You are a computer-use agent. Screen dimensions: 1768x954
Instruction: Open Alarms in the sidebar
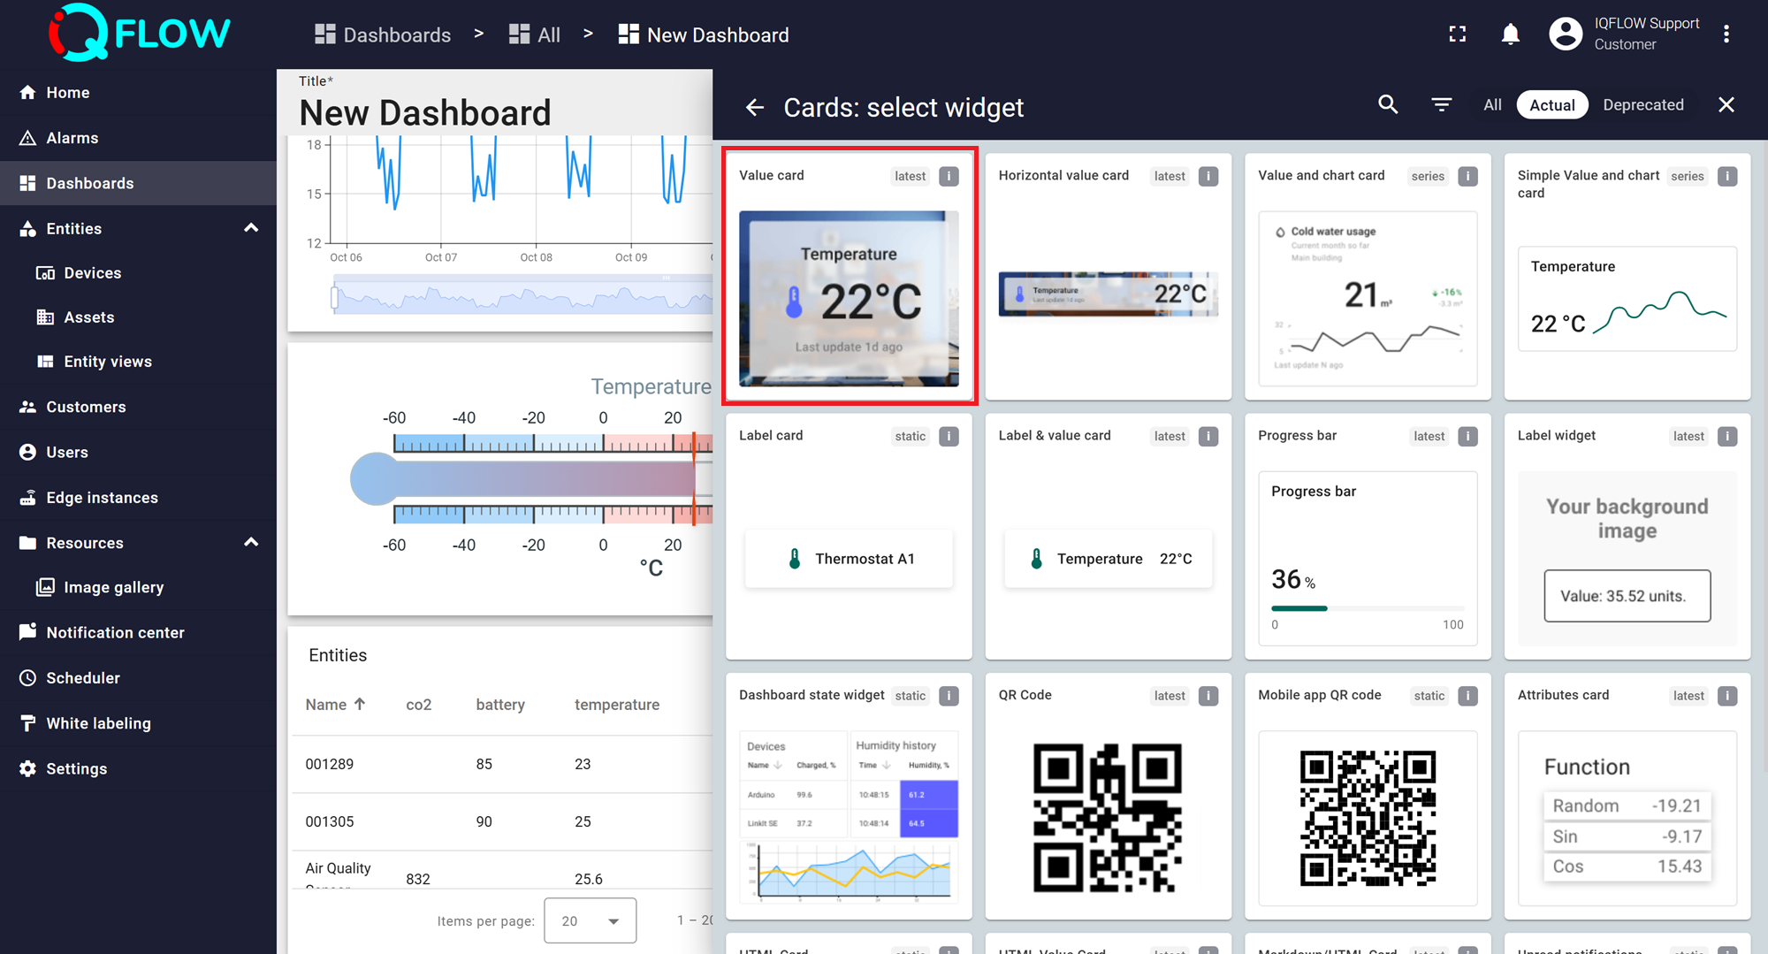click(x=72, y=138)
